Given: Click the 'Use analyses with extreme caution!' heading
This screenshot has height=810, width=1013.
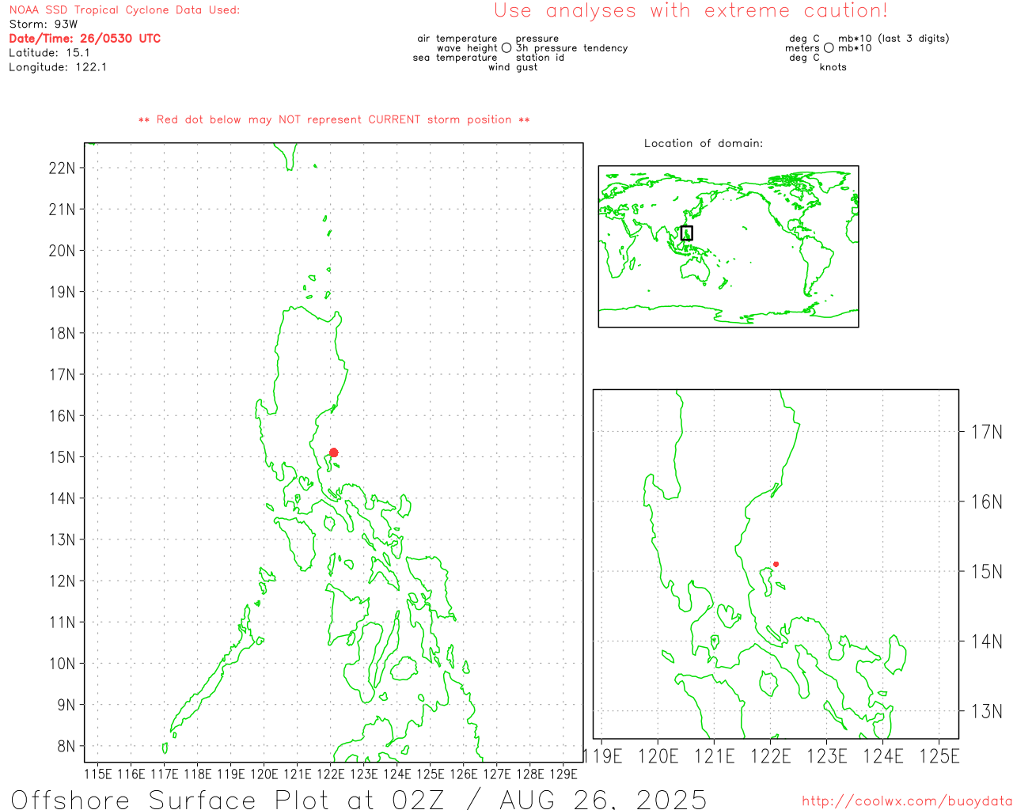Looking at the screenshot, I should [x=691, y=11].
